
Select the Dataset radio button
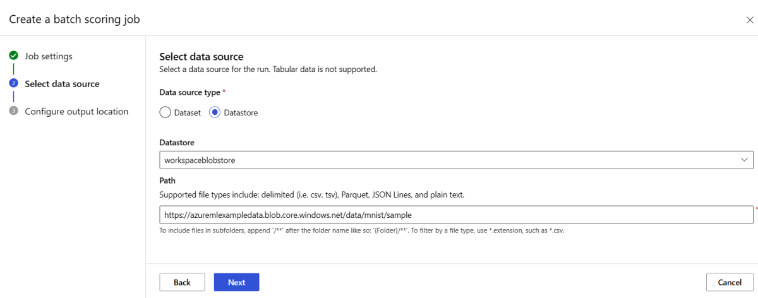[x=165, y=112]
